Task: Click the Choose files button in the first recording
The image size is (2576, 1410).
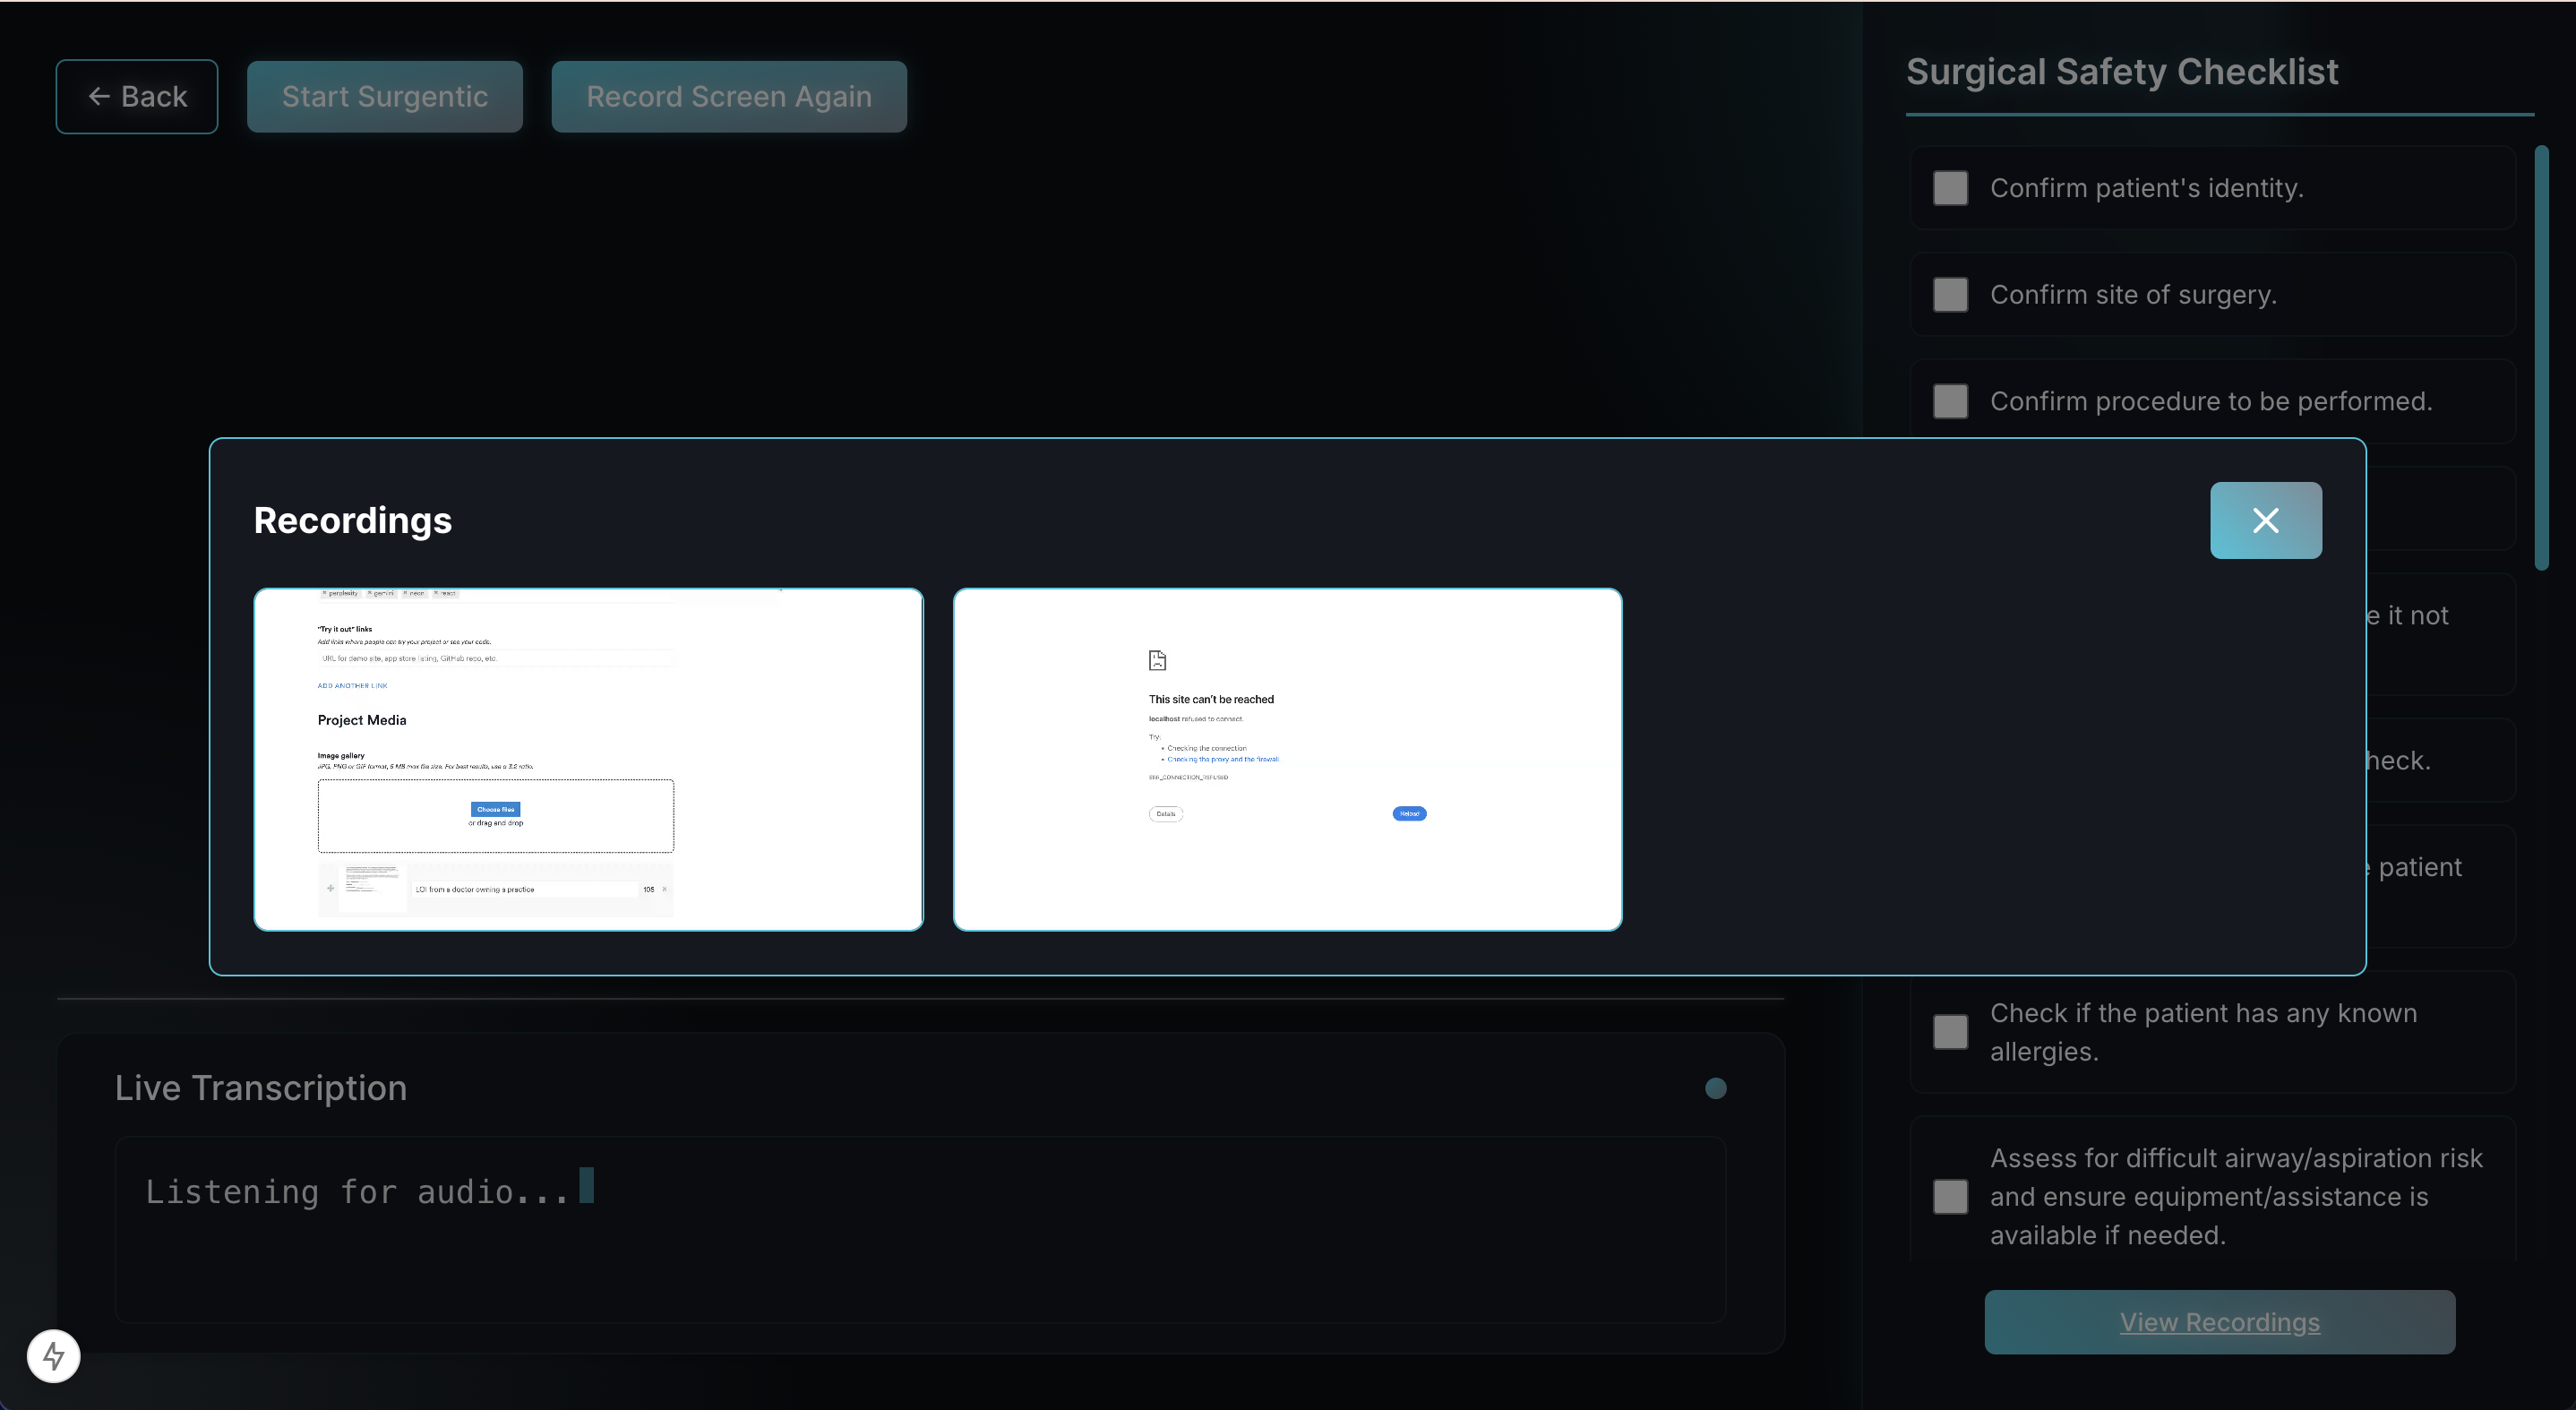Action: (495, 809)
